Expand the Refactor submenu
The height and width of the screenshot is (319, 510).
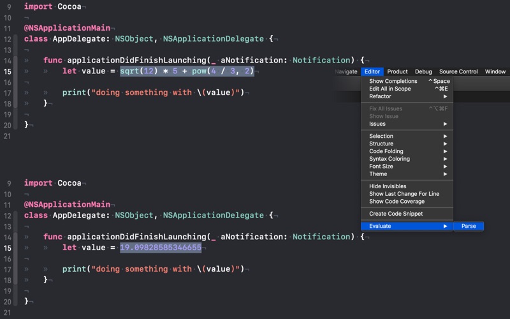[407, 96]
